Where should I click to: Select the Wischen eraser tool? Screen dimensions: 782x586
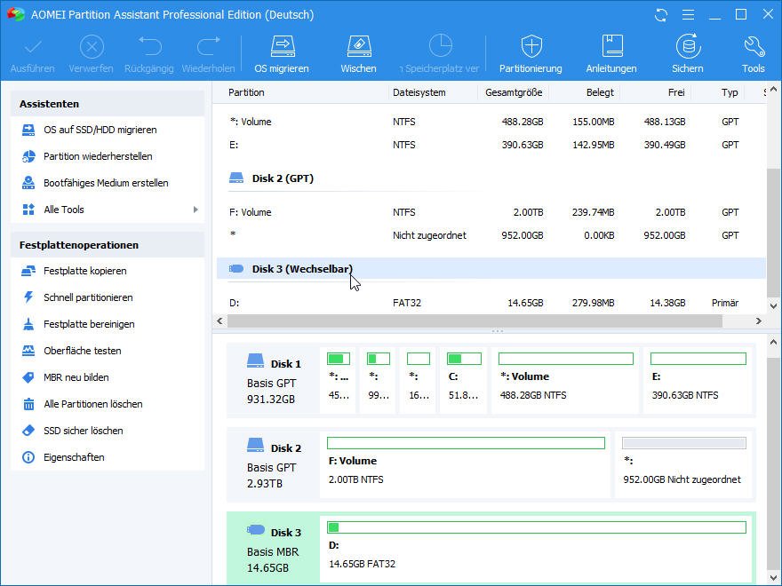click(x=358, y=47)
